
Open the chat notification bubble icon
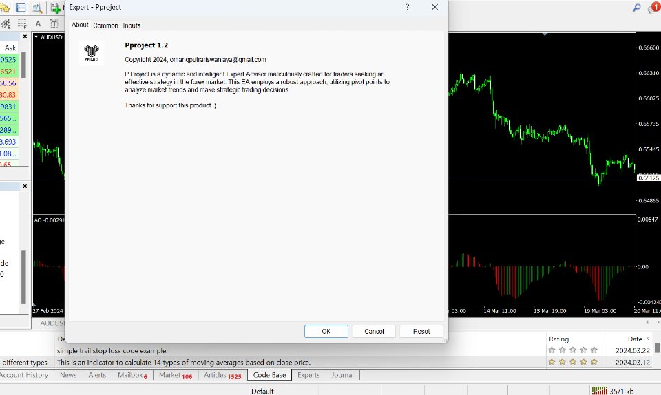pyautogui.click(x=654, y=7)
